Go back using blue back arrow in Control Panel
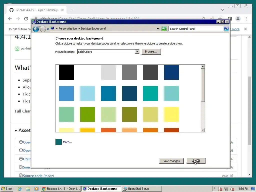This screenshot has width=256, height=192. 36,29
